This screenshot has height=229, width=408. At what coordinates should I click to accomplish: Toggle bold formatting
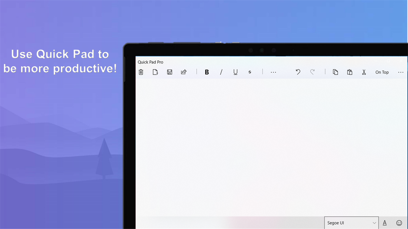click(207, 72)
